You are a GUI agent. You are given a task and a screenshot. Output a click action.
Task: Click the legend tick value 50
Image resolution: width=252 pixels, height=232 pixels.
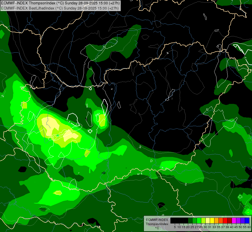pos(240,227)
